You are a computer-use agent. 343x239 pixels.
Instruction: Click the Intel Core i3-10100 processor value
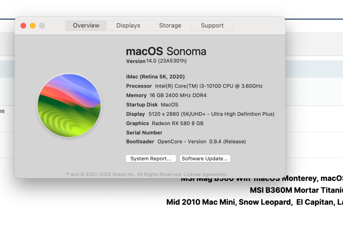[x=209, y=86]
